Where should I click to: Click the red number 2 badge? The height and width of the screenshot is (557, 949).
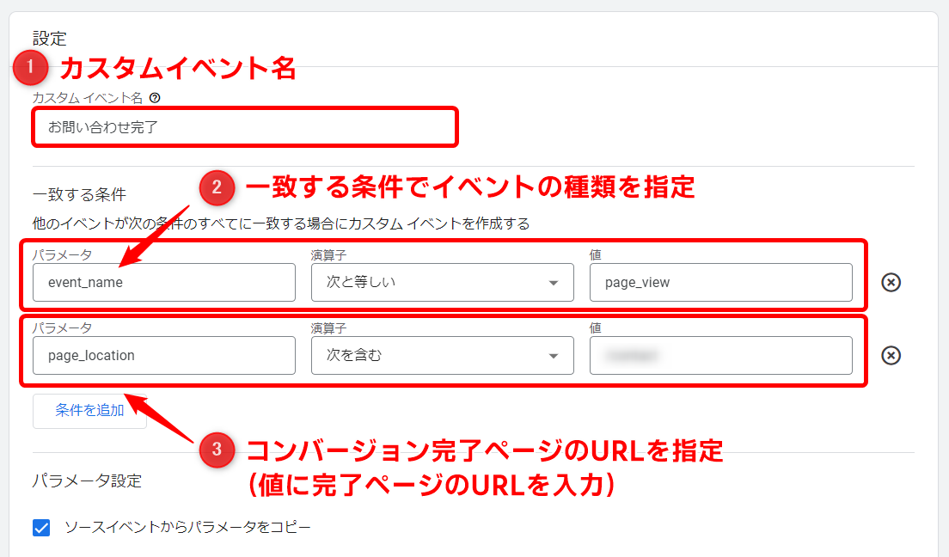point(217,188)
